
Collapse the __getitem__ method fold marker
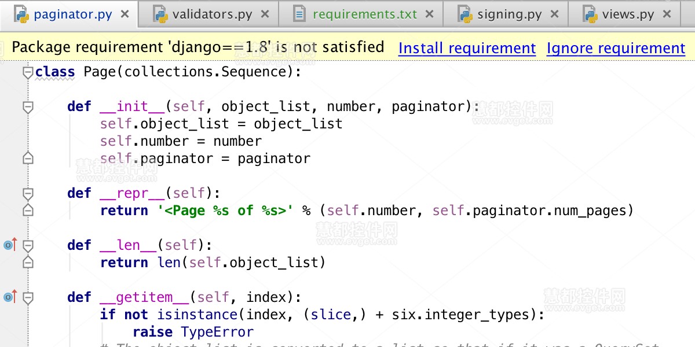(27, 297)
